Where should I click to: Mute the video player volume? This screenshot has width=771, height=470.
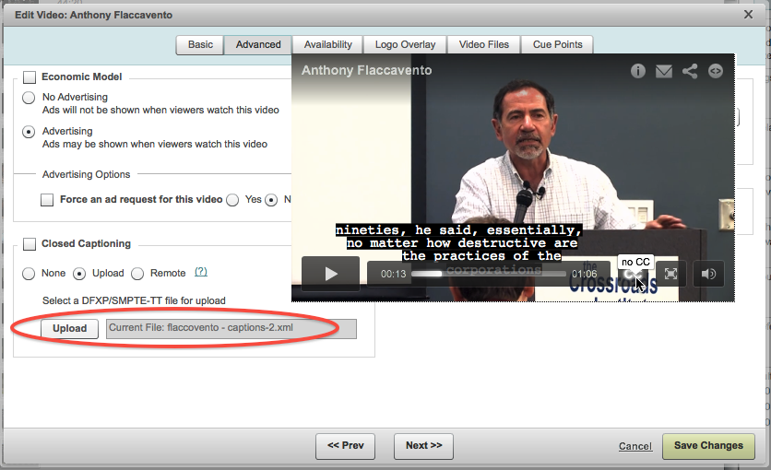click(708, 274)
